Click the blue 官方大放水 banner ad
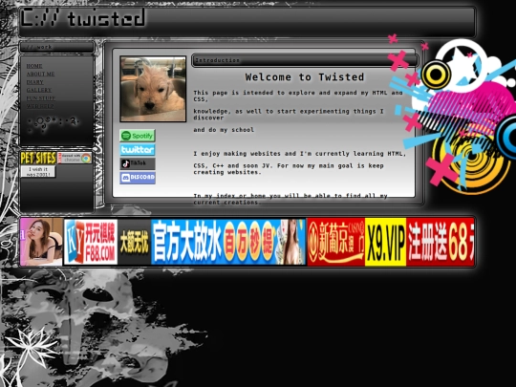 [228, 242]
